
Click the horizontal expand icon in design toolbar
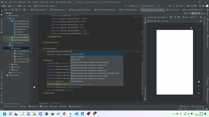(x=163, y=21)
